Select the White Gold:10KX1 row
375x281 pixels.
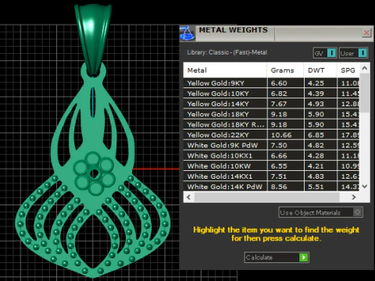point(271,155)
